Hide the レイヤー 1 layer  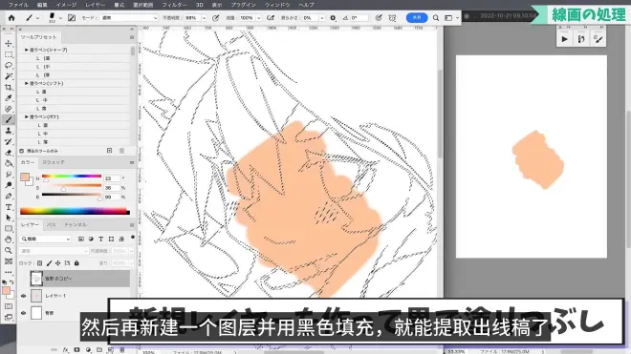(23, 296)
